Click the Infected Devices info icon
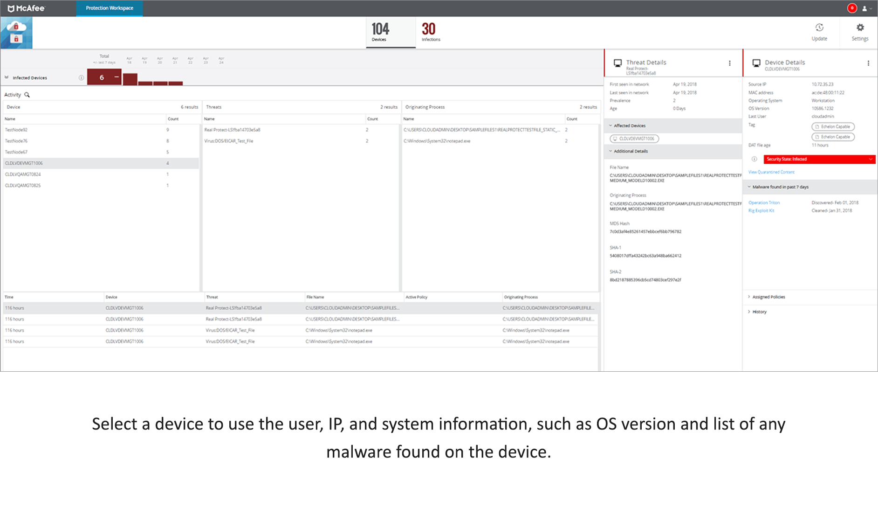The image size is (878, 507). tap(81, 78)
